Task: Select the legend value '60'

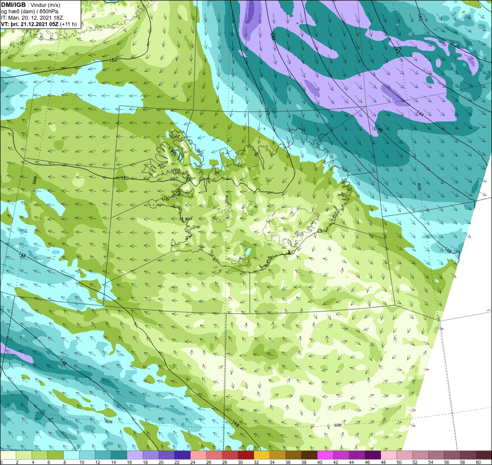Action: point(478,462)
